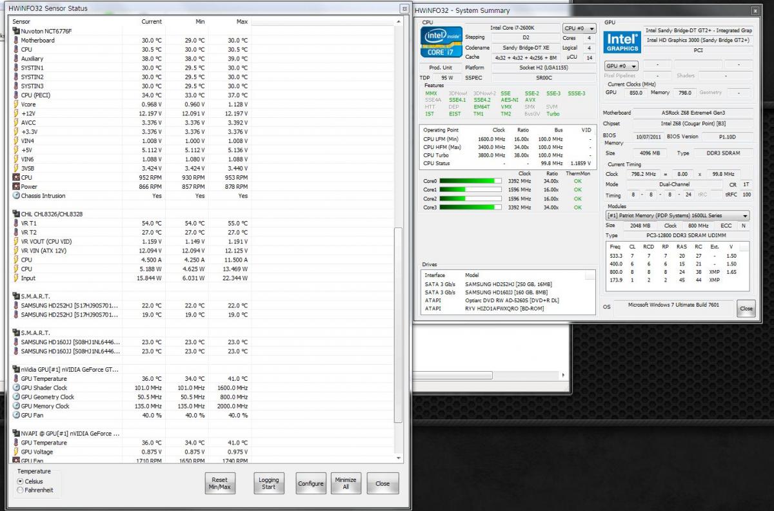Screen dimensions: 774x511
Task: Click the chip icon beside CHiL CHL8326/CHL8328
Action: 16,214
